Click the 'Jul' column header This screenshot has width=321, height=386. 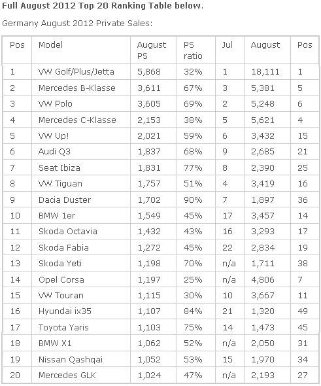[x=227, y=45]
